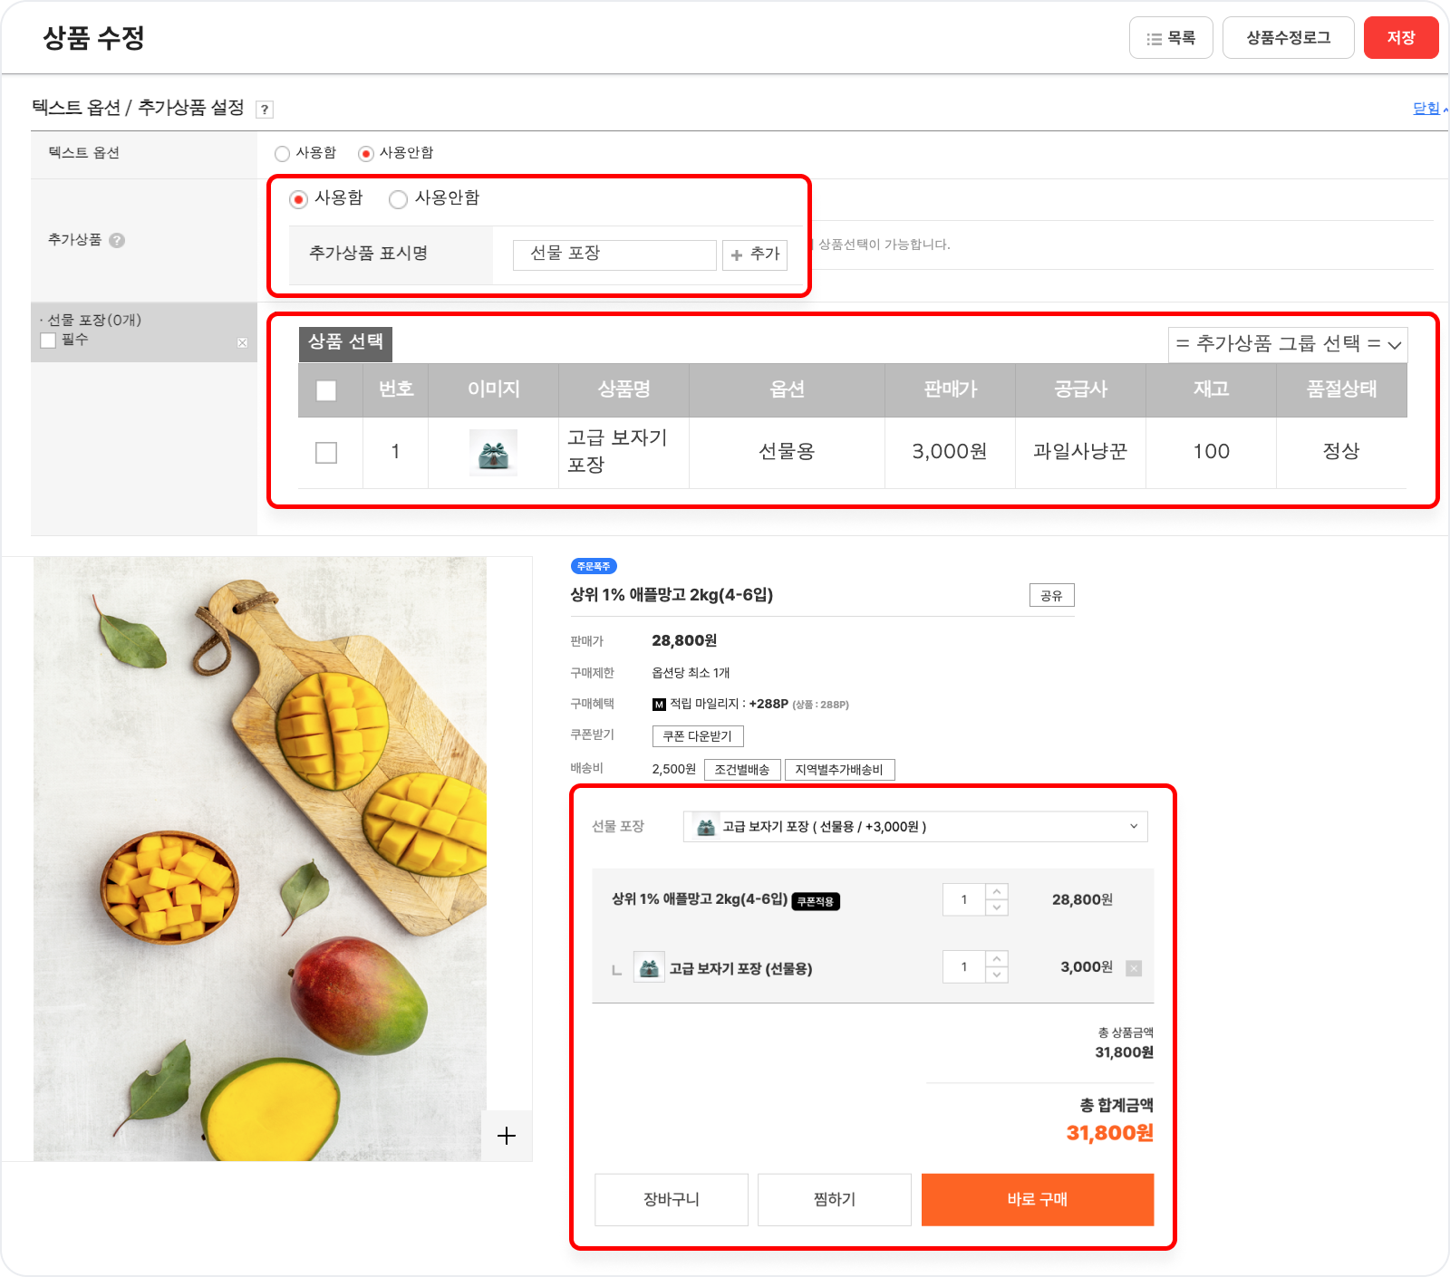1450x1277 pixels.
Task: Click the red 저장 button
Action: (x=1401, y=38)
